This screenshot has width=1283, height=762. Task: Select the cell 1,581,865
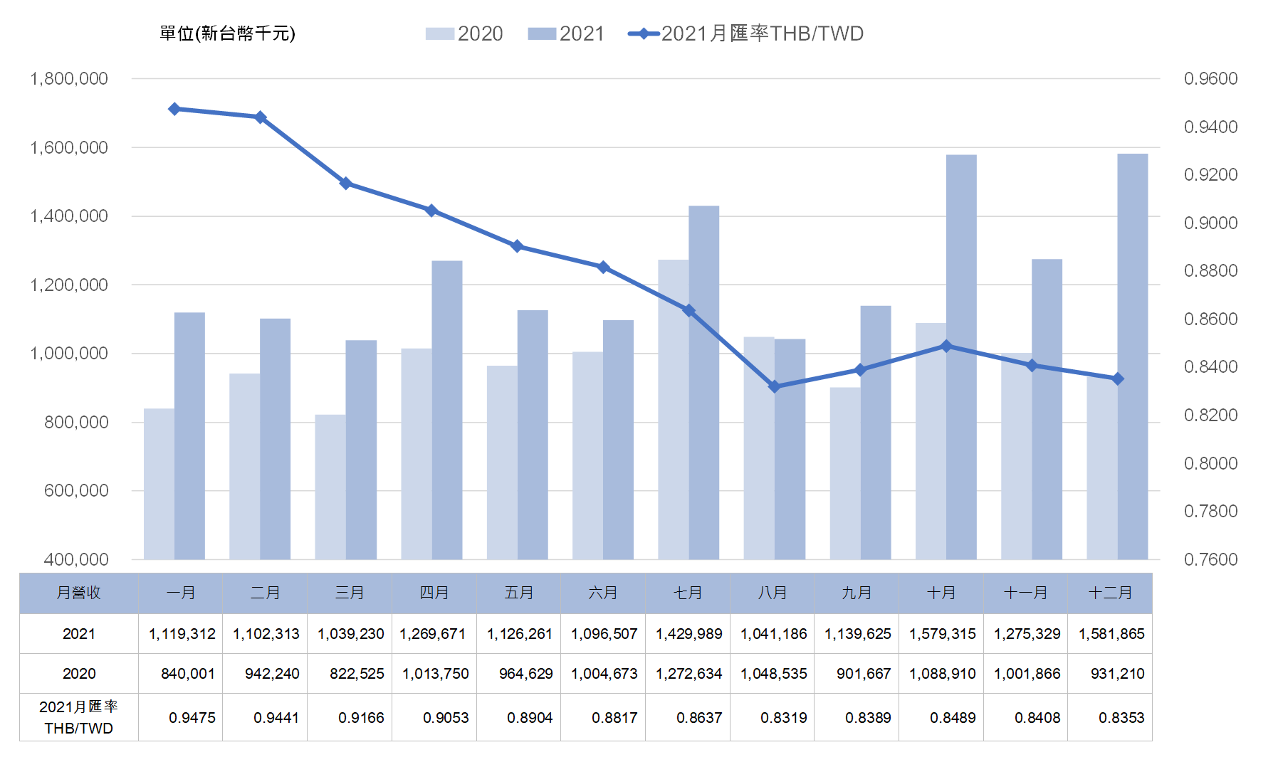tap(1111, 634)
